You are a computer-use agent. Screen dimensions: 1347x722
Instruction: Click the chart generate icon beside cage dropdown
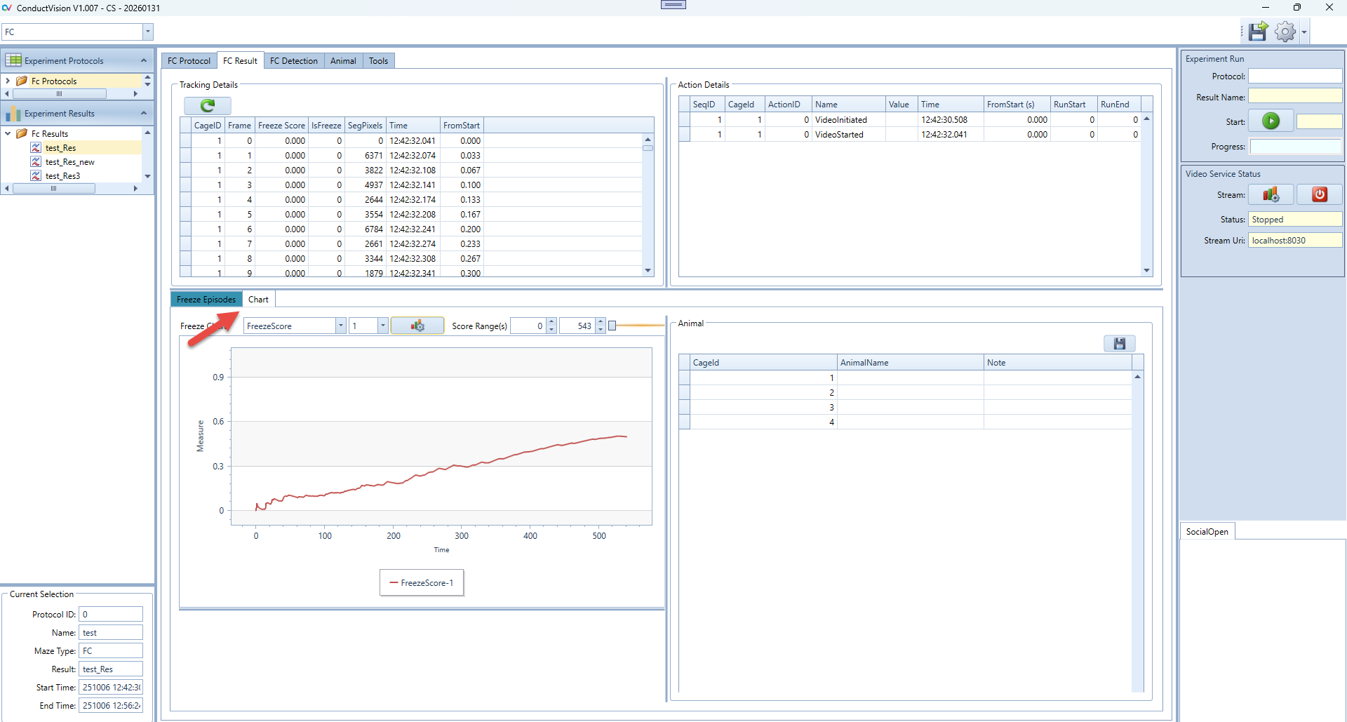pos(417,326)
